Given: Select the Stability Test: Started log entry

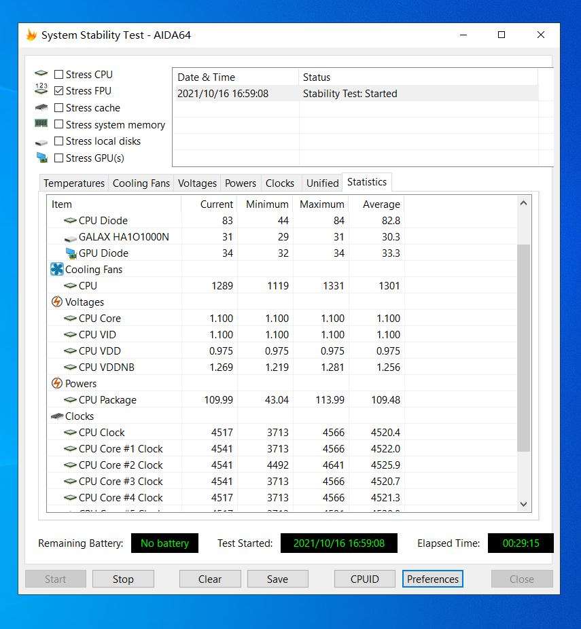Looking at the screenshot, I should [x=355, y=94].
